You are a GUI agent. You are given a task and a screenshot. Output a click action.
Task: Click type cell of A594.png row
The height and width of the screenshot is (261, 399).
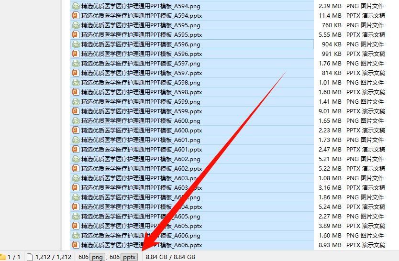click(x=365, y=6)
